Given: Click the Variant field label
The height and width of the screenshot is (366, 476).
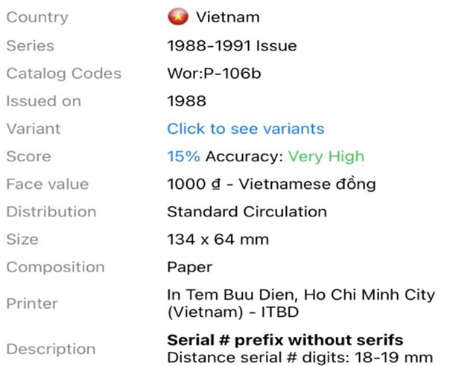Looking at the screenshot, I should click(33, 129).
